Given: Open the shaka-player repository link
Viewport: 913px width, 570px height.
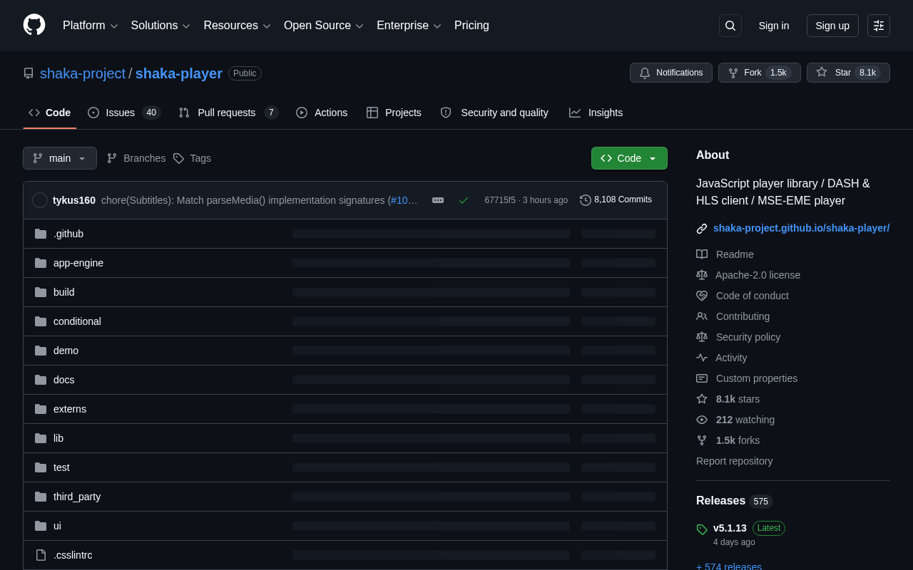Looking at the screenshot, I should [179, 73].
